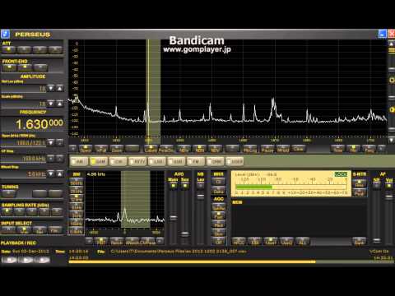Set AGC to Fast

click(218, 216)
